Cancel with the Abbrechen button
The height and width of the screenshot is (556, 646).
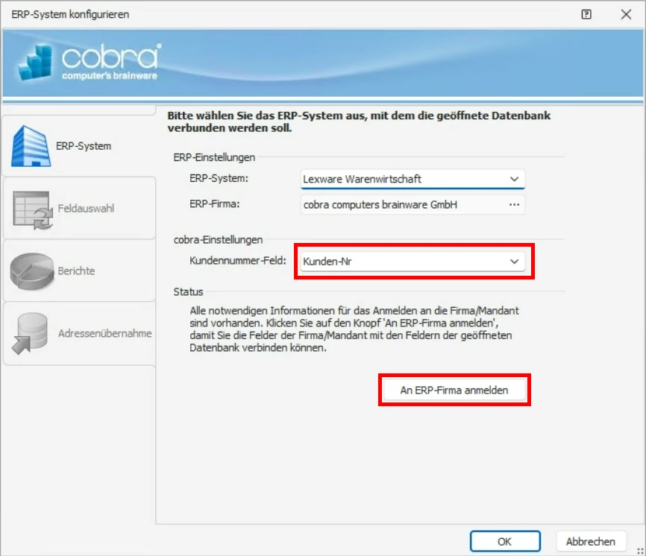[x=591, y=542]
